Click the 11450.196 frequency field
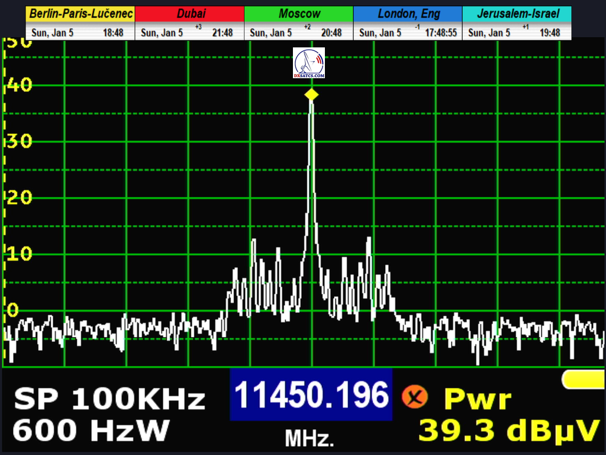This screenshot has height=455, width=606. click(311, 394)
